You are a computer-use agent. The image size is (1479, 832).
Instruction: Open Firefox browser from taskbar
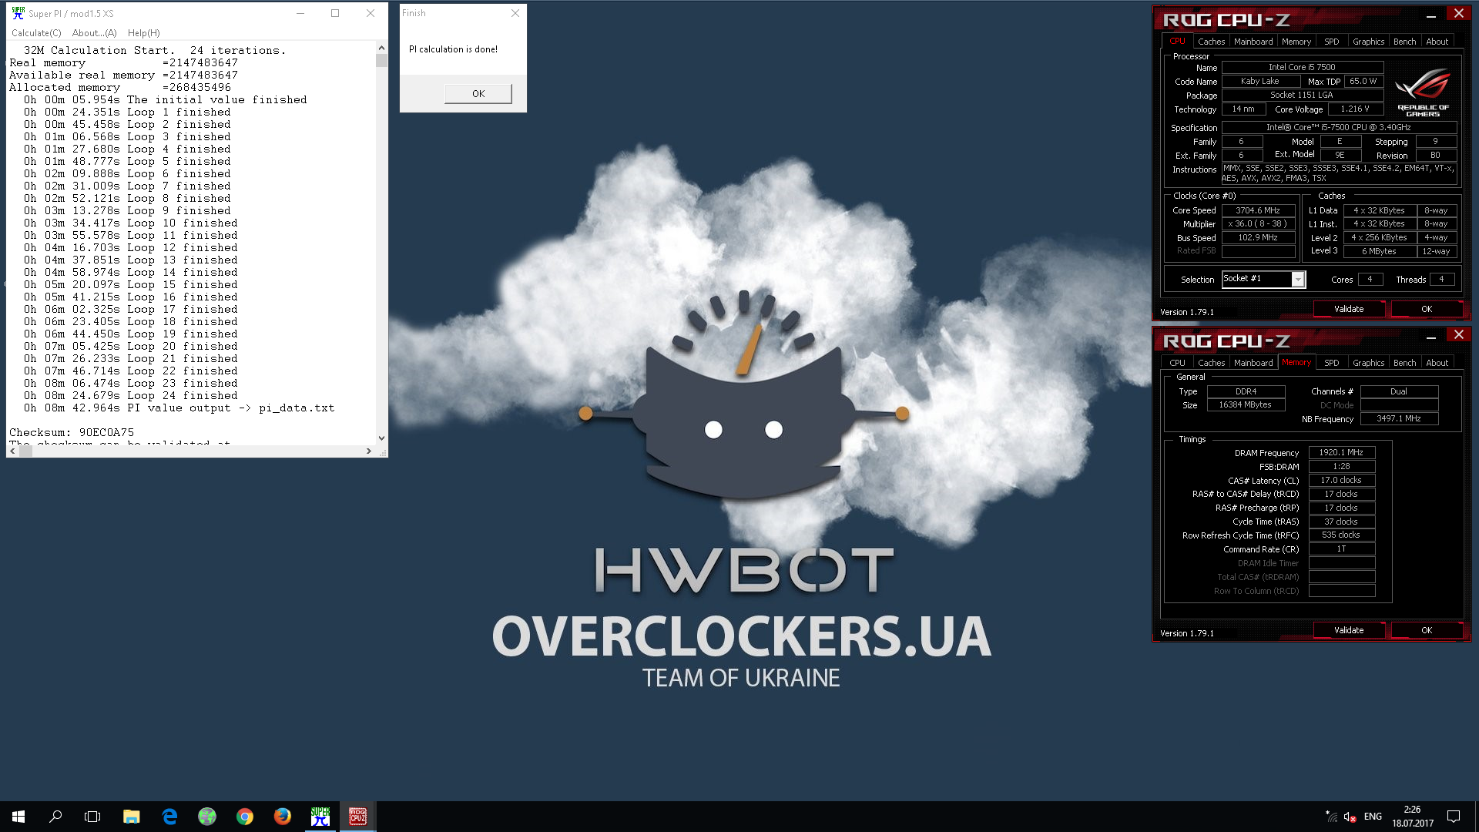(x=283, y=817)
